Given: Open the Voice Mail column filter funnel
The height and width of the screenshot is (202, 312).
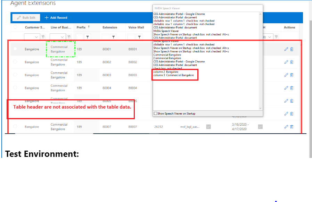Looking at the screenshot, I should 139,37.
